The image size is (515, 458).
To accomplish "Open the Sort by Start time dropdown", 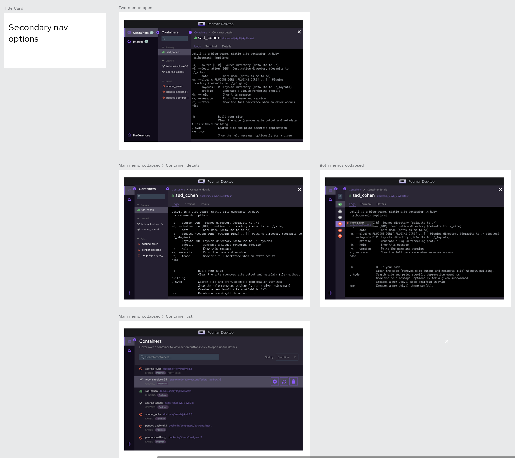I will (287, 357).
